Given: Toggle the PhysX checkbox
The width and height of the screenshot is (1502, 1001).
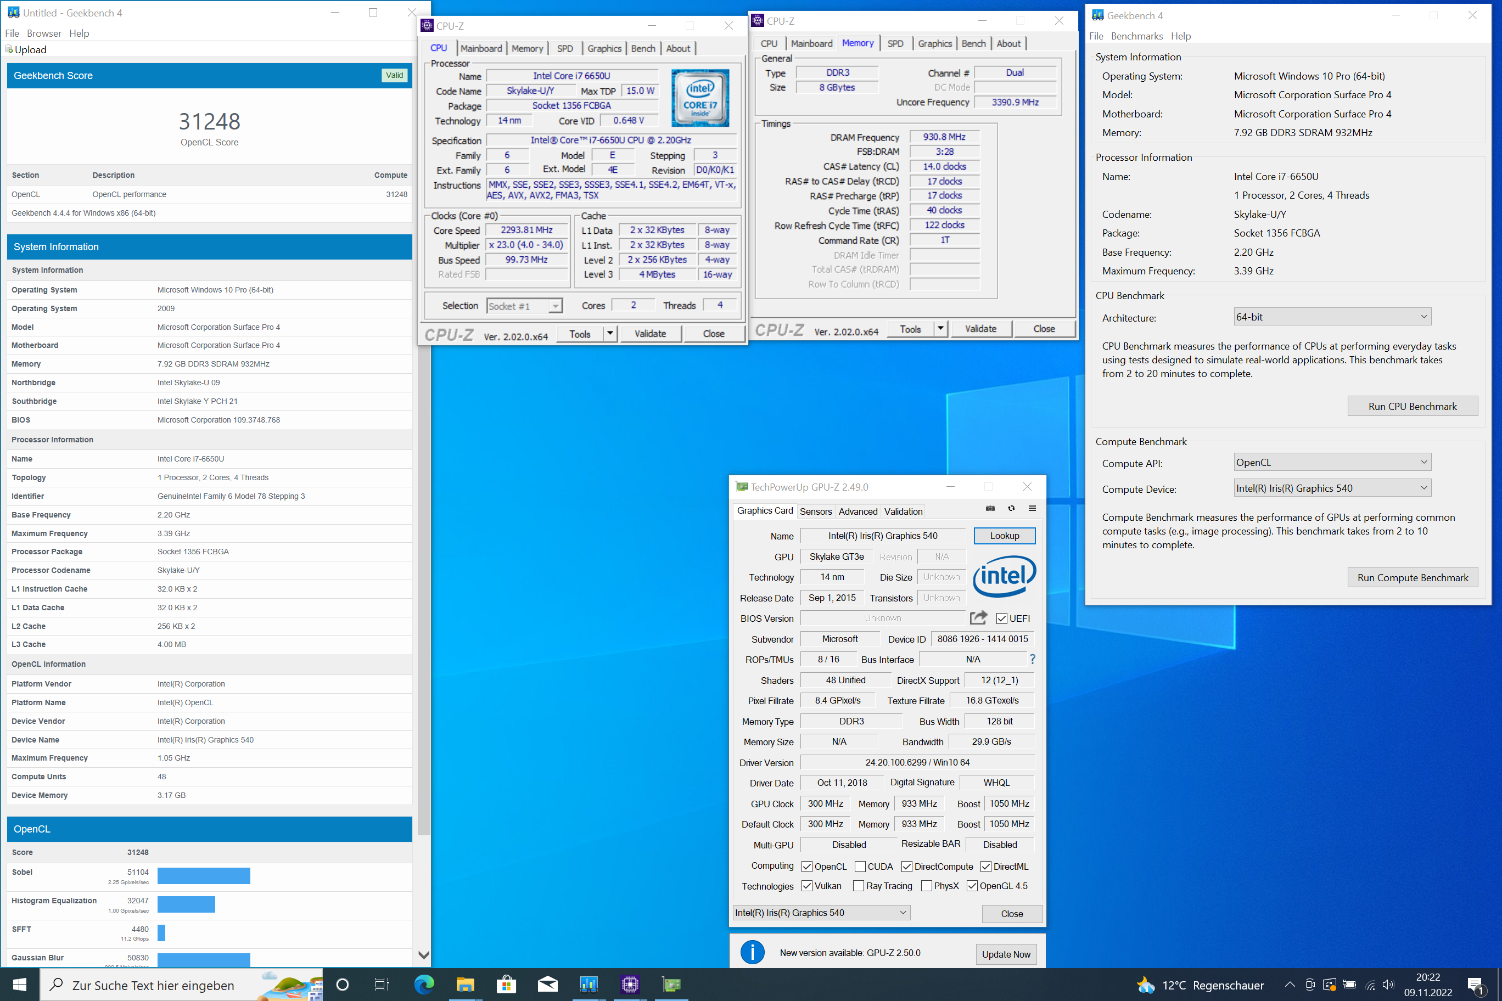Looking at the screenshot, I should pyautogui.click(x=926, y=885).
